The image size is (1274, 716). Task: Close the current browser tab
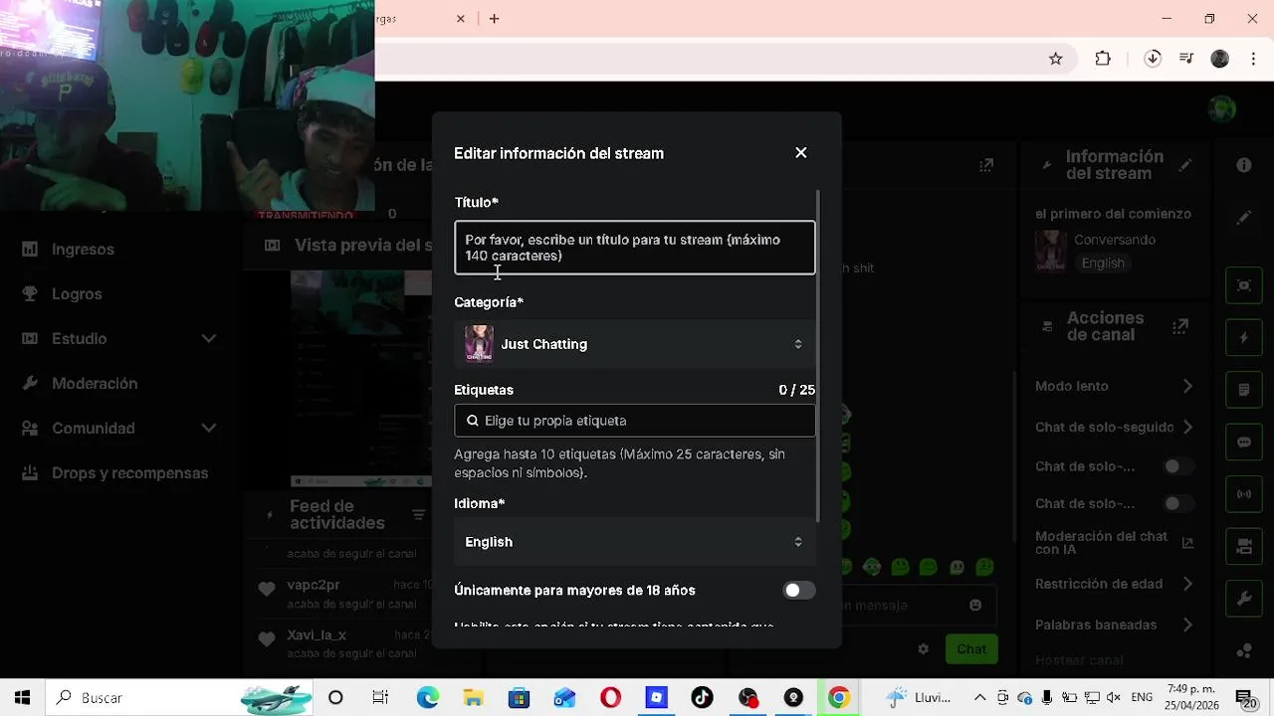(460, 19)
